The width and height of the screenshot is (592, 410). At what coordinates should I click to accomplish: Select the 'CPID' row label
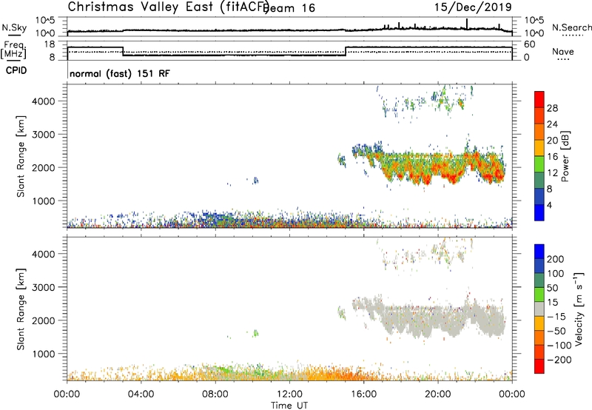[16, 70]
